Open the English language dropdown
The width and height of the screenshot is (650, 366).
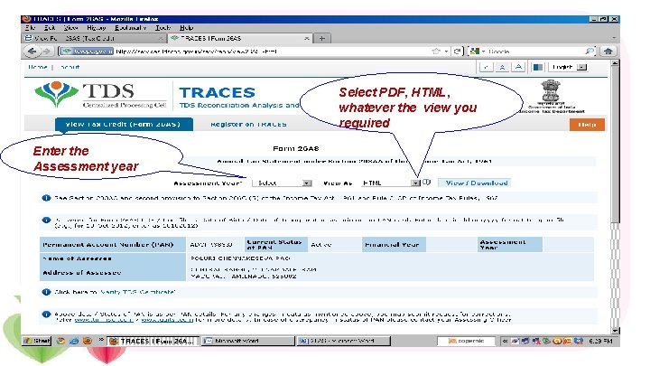click(569, 67)
